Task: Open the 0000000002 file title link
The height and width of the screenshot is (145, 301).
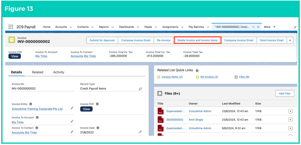Action: (175, 120)
